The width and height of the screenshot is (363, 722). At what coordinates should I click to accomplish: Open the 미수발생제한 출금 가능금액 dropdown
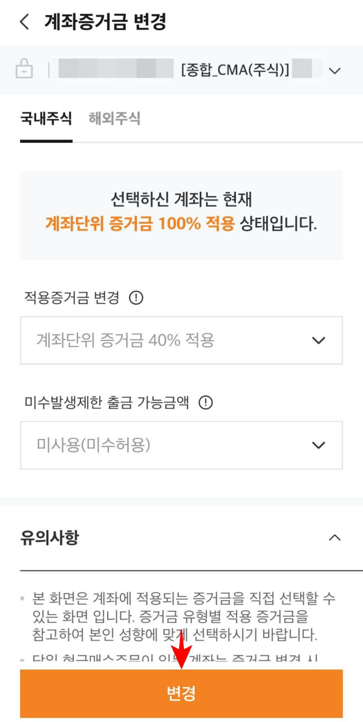pos(181,446)
